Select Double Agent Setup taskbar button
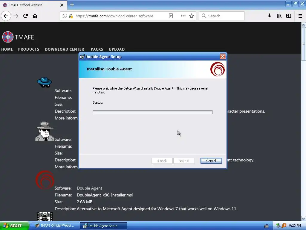This screenshot has height=230, width=306. 103,226
